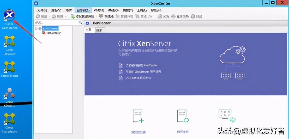Click the Forward arrow toolbar icon
Screen dimensions: 289x139
click(54, 16)
